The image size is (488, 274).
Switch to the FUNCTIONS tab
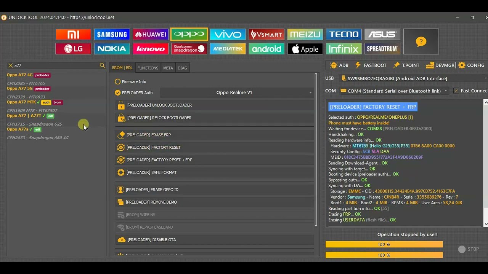pos(148,68)
